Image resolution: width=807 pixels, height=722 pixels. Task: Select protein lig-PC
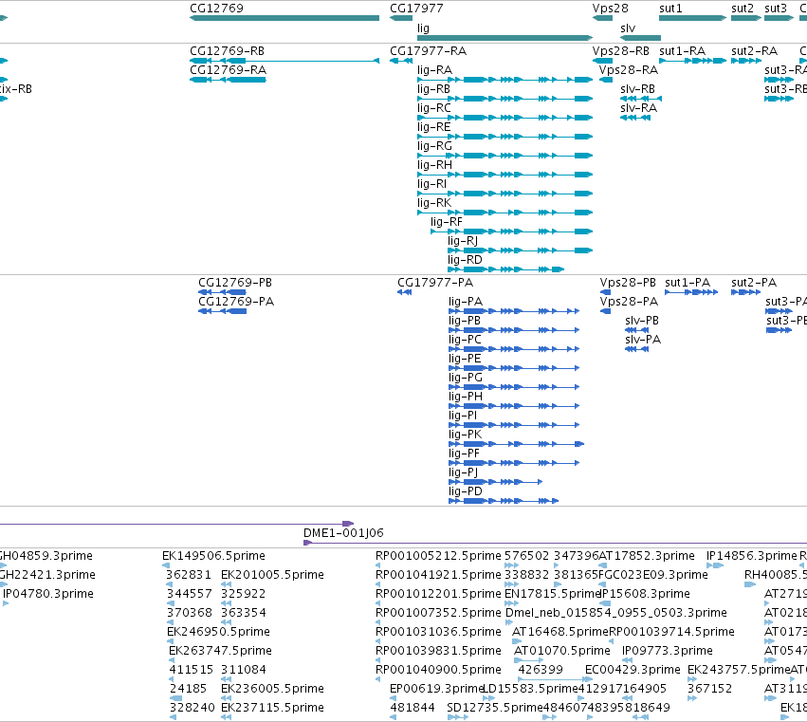514,350
